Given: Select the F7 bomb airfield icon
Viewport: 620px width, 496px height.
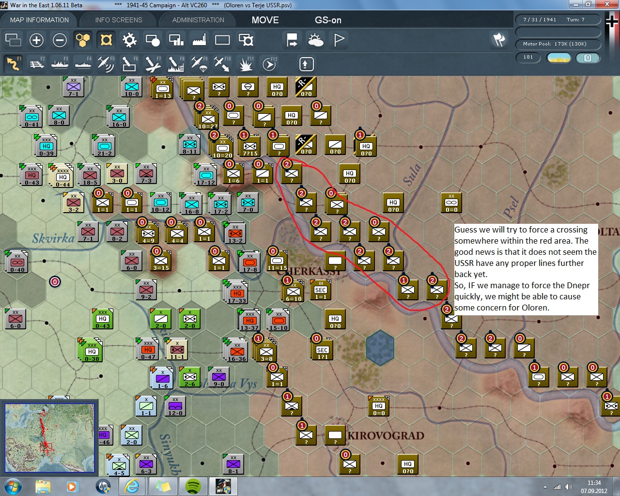Looking at the screenshot, I should [x=153, y=63].
